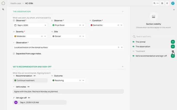Image resolution: width=177 pixels, height=110 pixels.
Task: Expand the Outcome dropdown
Action: pos(83,80)
